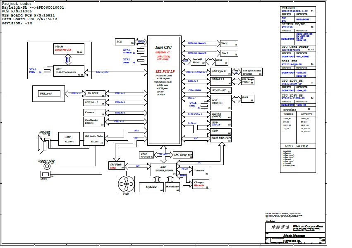352x248 pixels.
Task: Click the "Intel CPU" title text
Action: [164, 47]
